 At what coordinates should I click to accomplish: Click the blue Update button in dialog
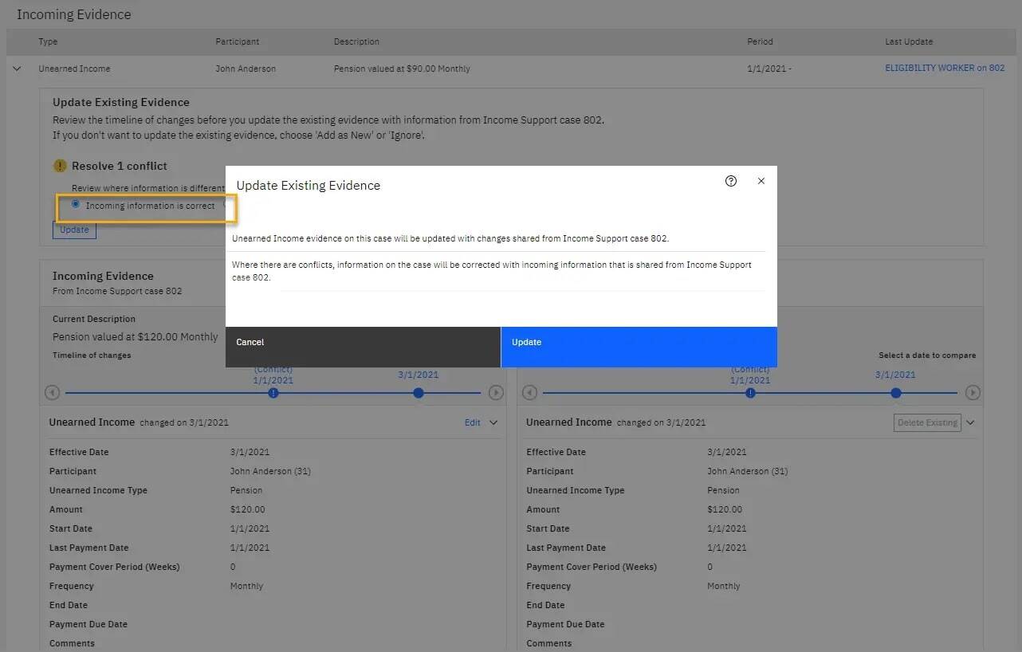639,347
